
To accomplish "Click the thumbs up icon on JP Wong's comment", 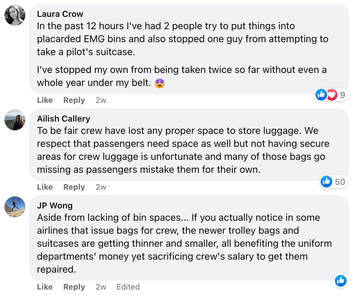I will [341, 281].
